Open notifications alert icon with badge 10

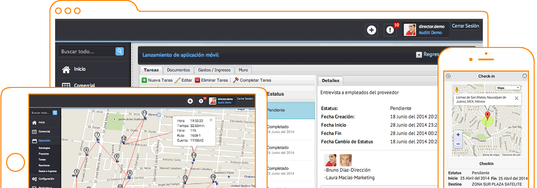390,30
